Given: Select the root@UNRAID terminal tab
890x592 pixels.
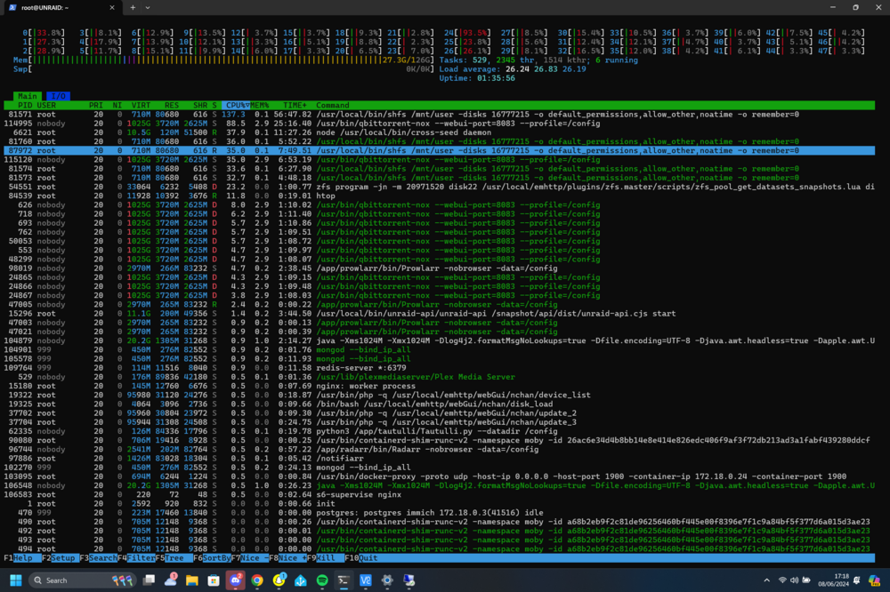Looking at the screenshot, I should click(61, 7).
